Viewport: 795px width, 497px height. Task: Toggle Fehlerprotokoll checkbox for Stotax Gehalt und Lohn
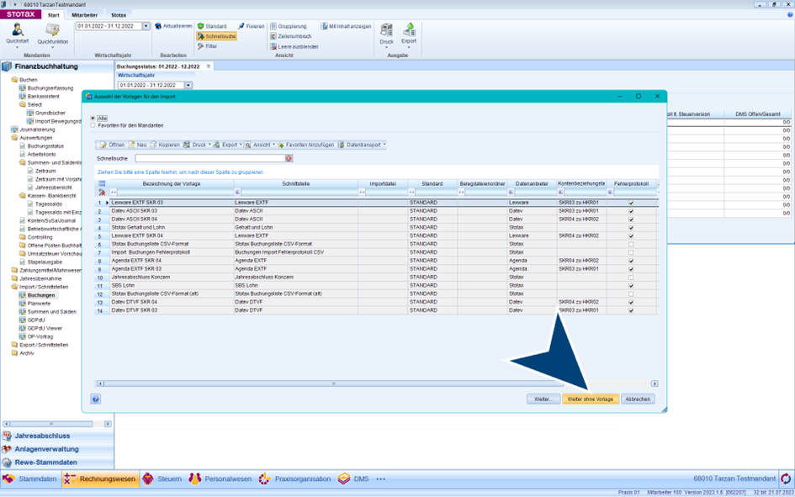click(x=631, y=227)
